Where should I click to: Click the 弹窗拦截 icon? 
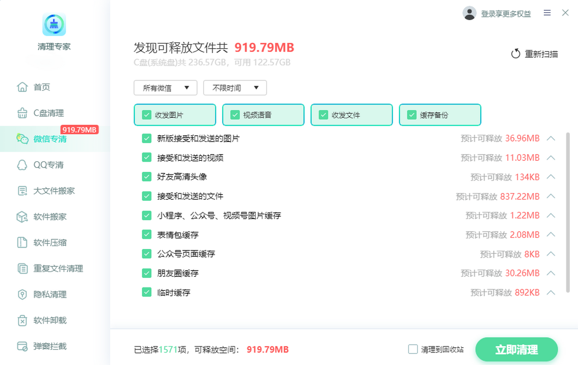tap(22, 346)
